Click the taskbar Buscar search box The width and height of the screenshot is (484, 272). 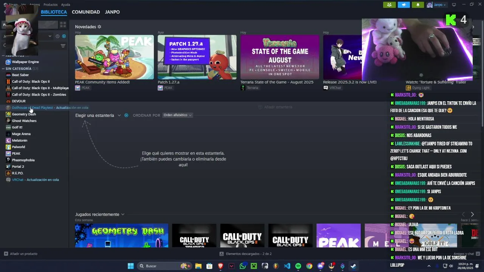(164, 266)
